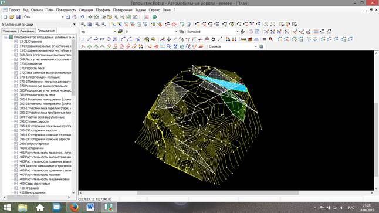Viewport: 379px width, 213px height.
Task: Collapse the Классификатор площадных условных знаков node
Action: tap(5, 37)
